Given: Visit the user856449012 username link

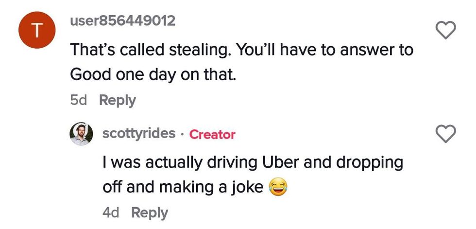Looking at the screenshot, I should (122, 21).
